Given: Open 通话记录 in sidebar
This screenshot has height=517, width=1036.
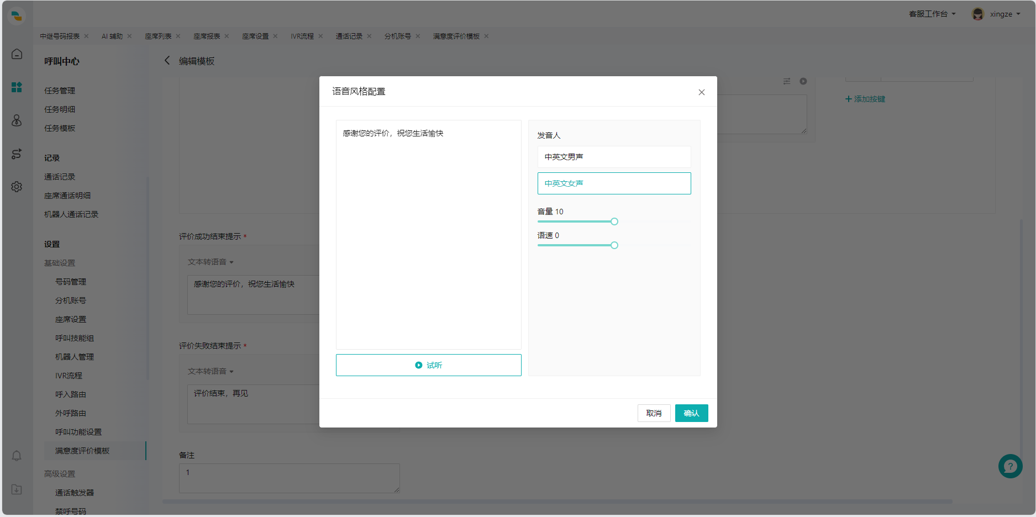Looking at the screenshot, I should 60,177.
